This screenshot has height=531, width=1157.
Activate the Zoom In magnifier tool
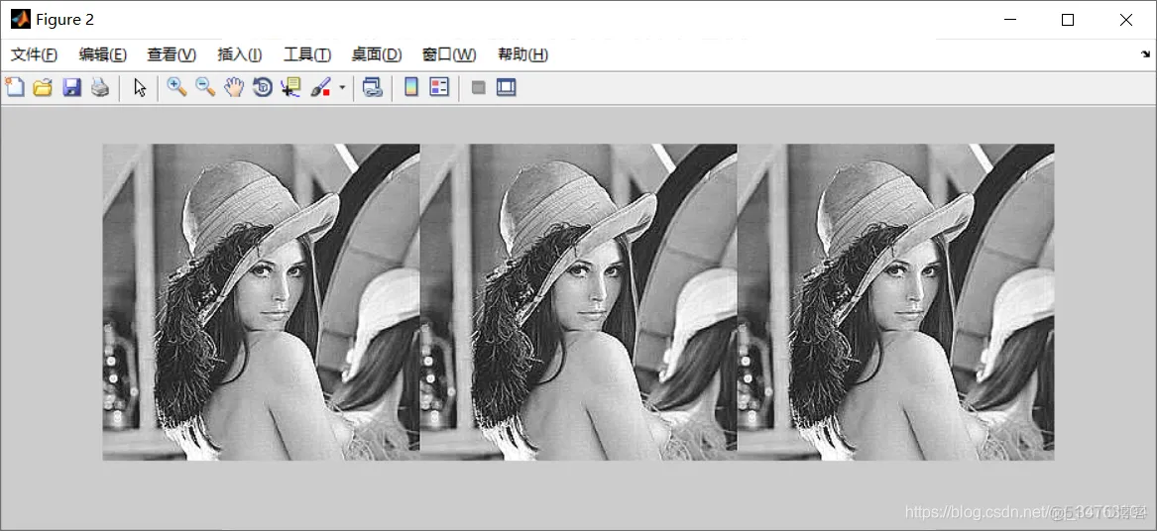point(176,88)
